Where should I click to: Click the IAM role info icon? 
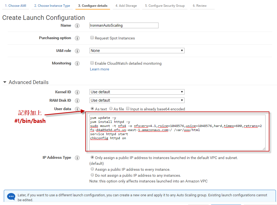pyautogui.click(x=77, y=51)
